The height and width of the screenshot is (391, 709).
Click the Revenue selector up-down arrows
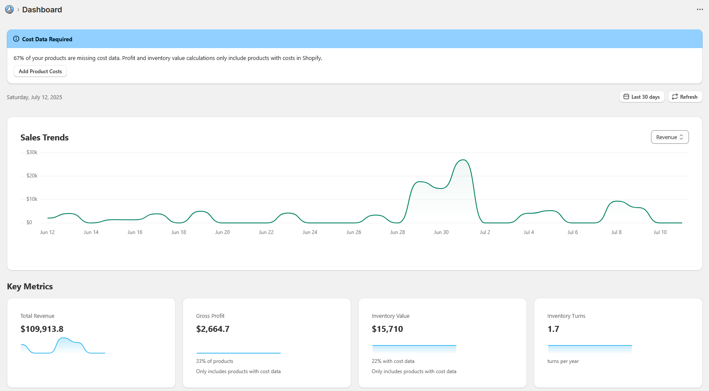click(681, 137)
